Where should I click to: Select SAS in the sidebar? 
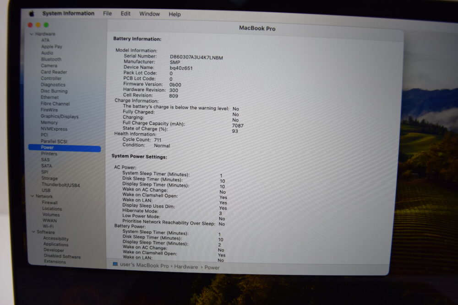point(45,160)
